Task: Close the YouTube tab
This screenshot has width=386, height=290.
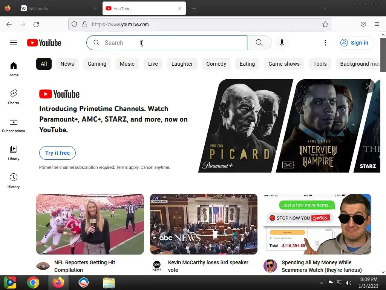Action: [x=180, y=8]
